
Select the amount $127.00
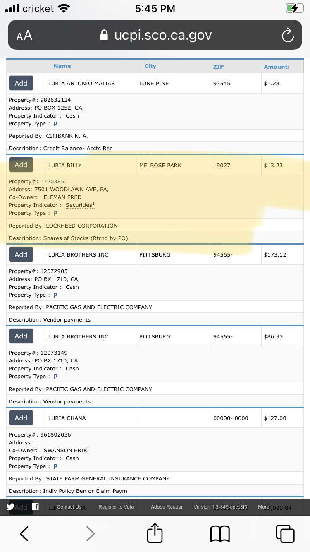pyautogui.click(x=275, y=418)
